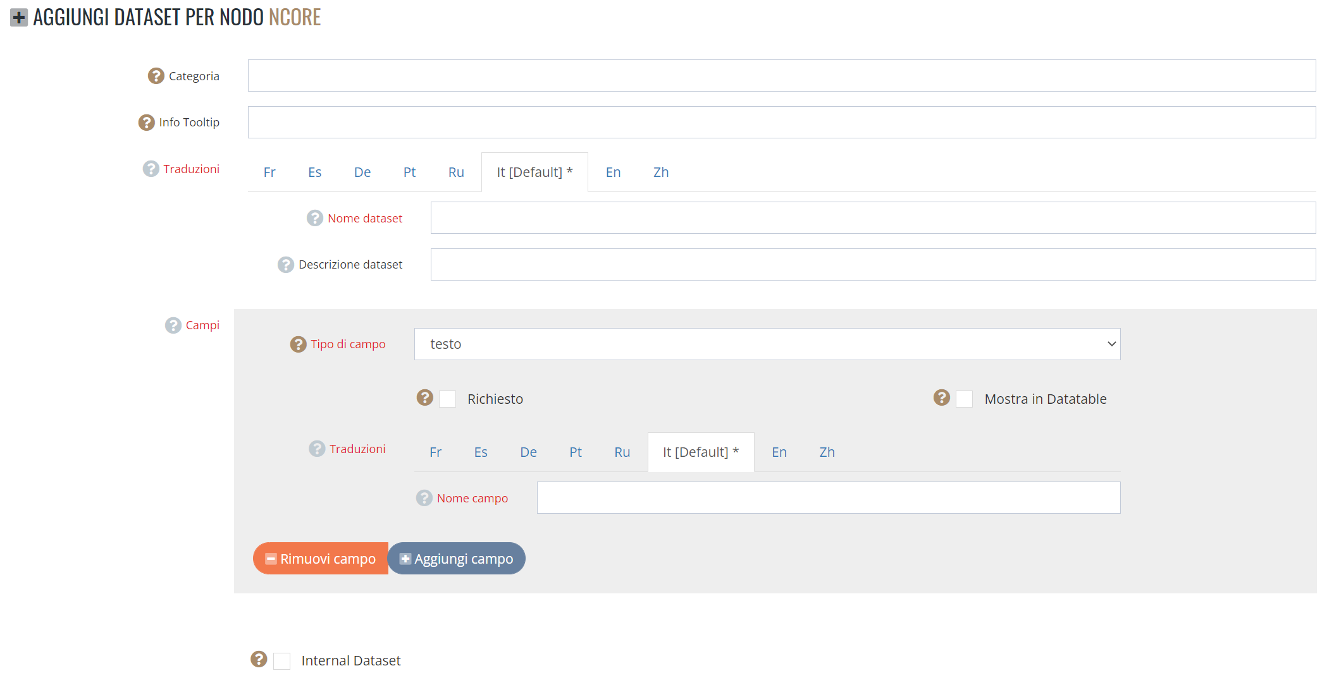Switch to the Zh dataset translation tab
The image size is (1334, 685).
pos(661,173)
